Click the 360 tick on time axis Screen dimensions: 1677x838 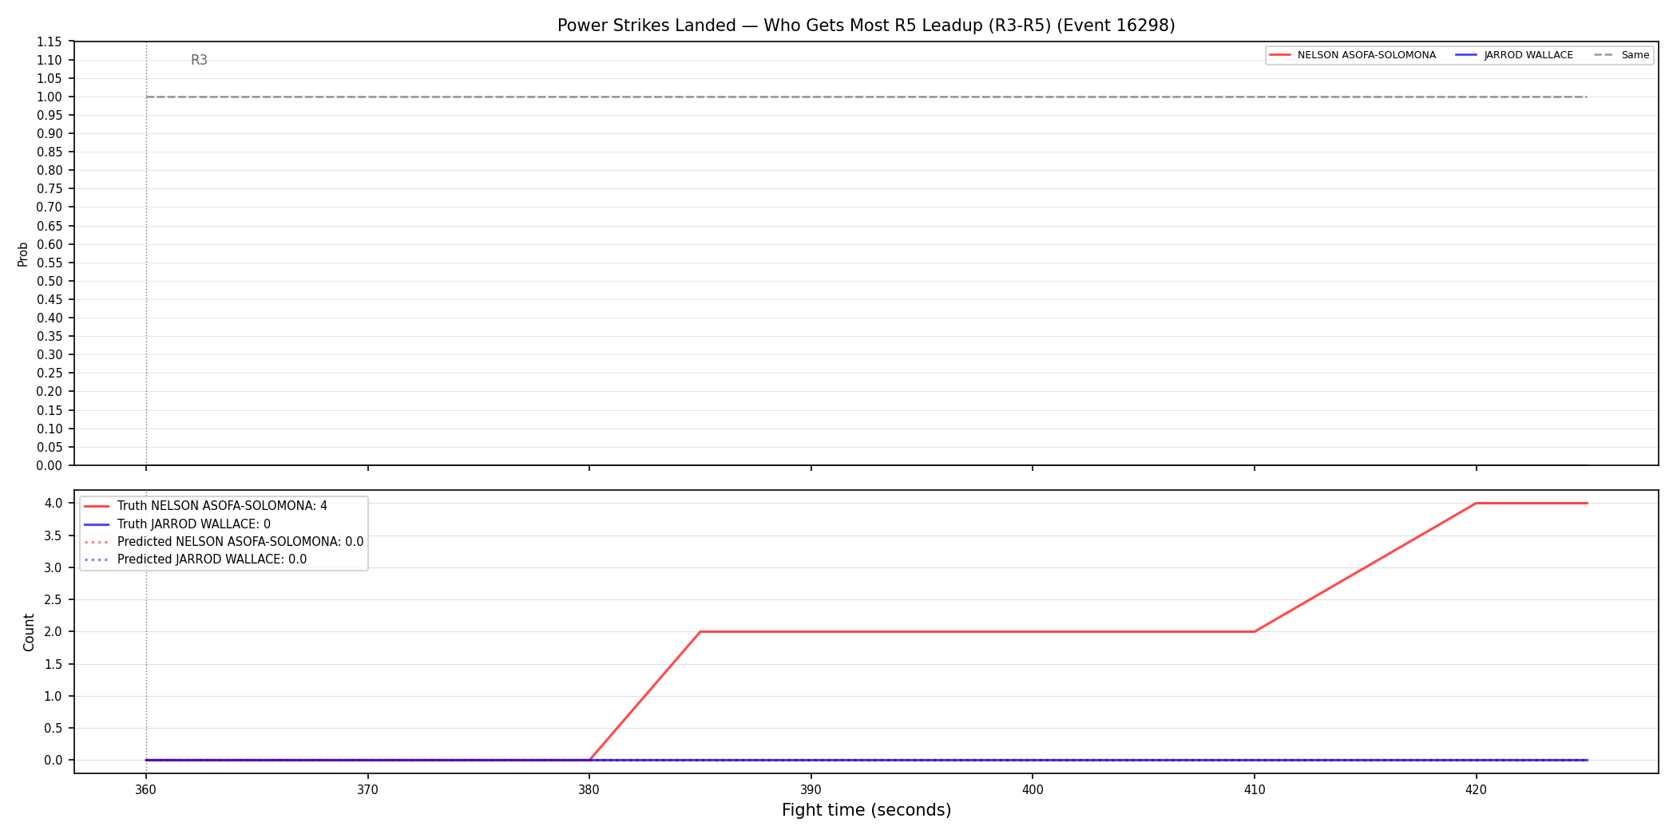tap(145, 789)
